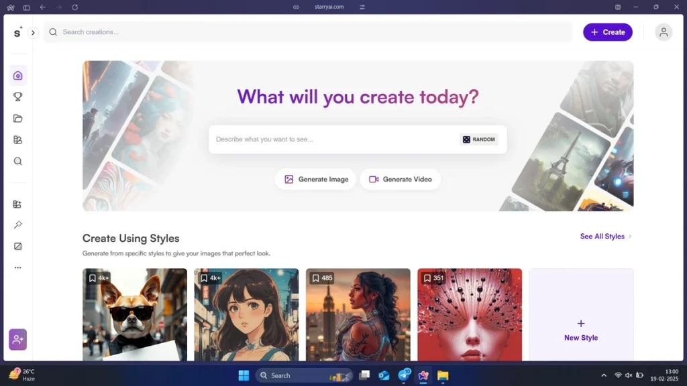
Task: Click browser reload icon
Action: coord(75,7)
